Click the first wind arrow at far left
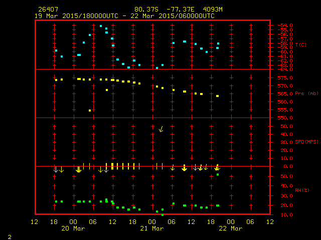The height and width of the screenshot is (240, 321). pyautogui.click(x=56, y=169)
